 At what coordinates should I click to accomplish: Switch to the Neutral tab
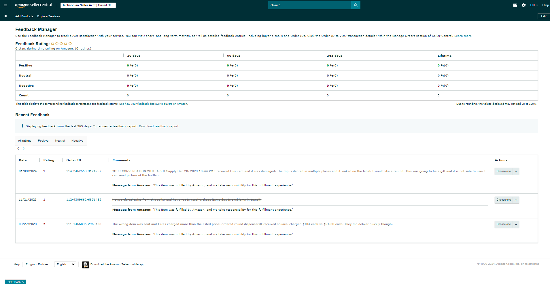pos(60,141)
